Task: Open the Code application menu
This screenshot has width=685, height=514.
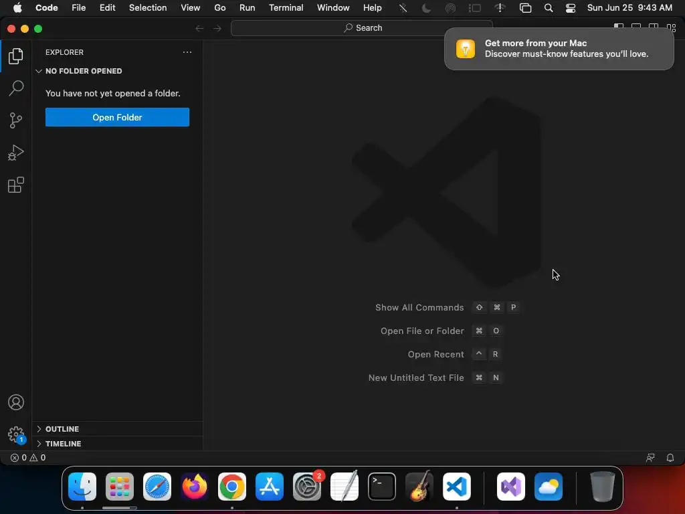Action: [47, 7]
